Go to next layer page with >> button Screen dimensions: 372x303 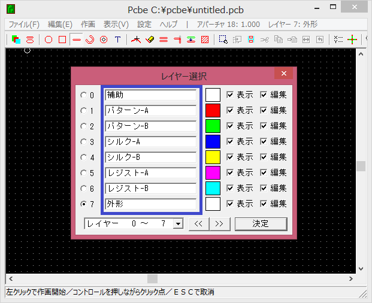click(x=219, y=224)
